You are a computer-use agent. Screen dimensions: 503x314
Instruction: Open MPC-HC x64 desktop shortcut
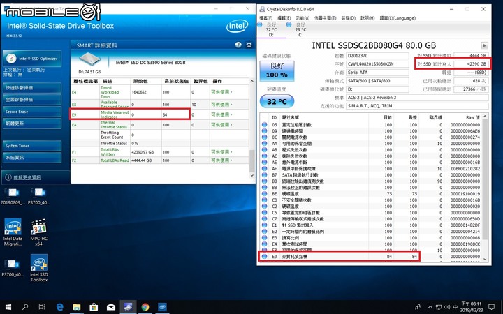39,232
